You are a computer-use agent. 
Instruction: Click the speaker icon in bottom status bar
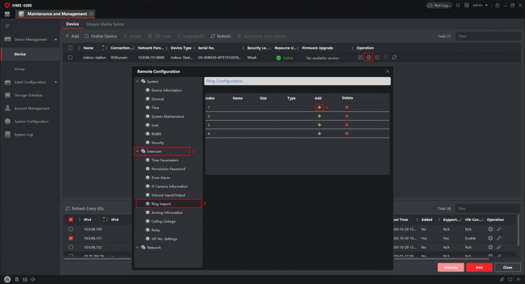pyautogui.click(x=33, y=279)
